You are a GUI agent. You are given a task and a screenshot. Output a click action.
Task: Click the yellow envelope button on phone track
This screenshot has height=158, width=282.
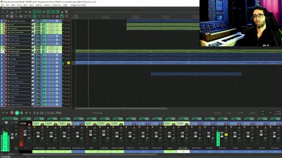69,63
